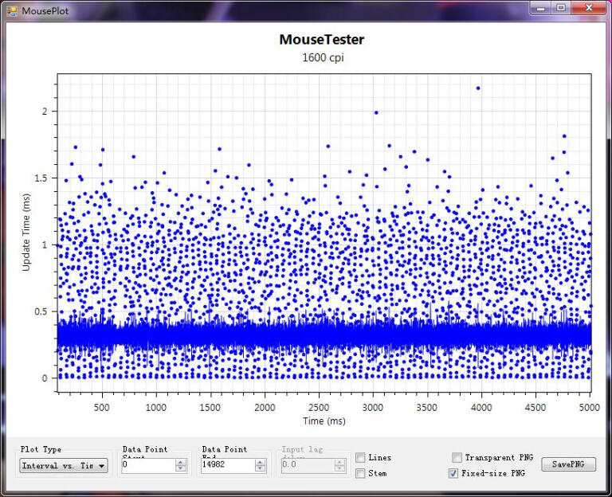Open the Plot Type dropdown

tap(64, 466)
